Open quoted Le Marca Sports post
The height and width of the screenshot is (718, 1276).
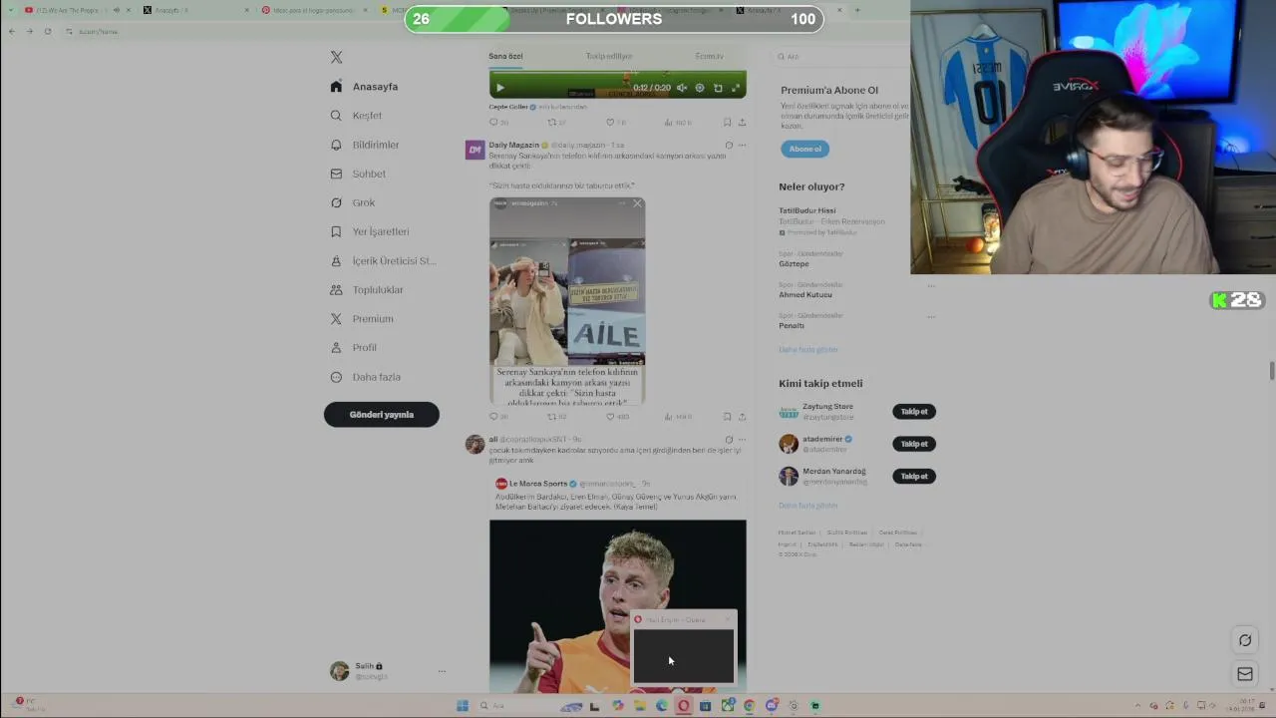(617, 583)
